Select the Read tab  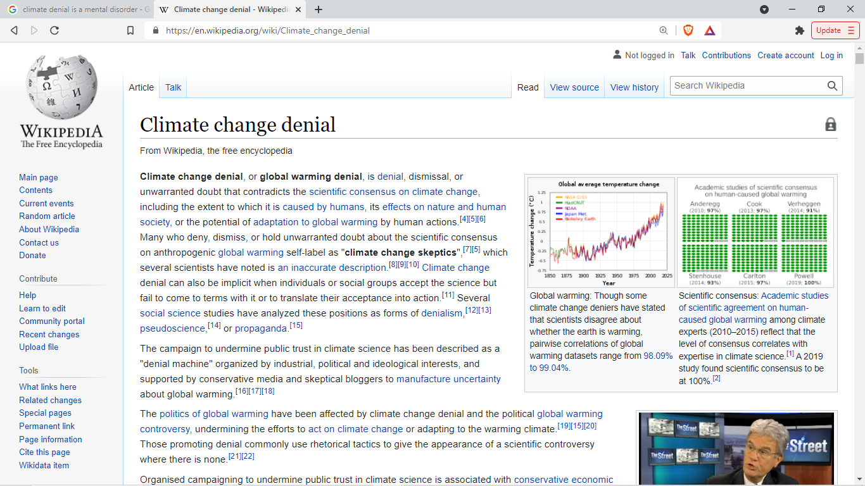528,87
